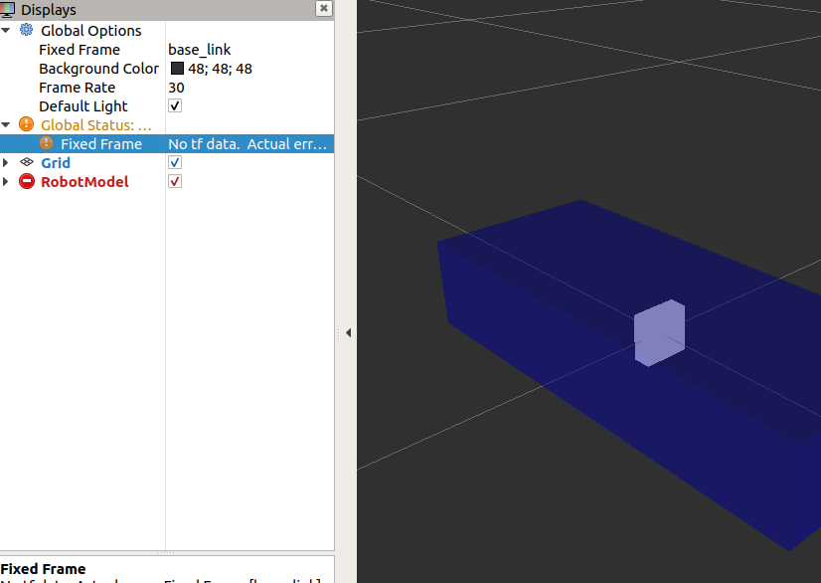
Task: Click the Global Options gear icon
Action: (x=27, y=31)
